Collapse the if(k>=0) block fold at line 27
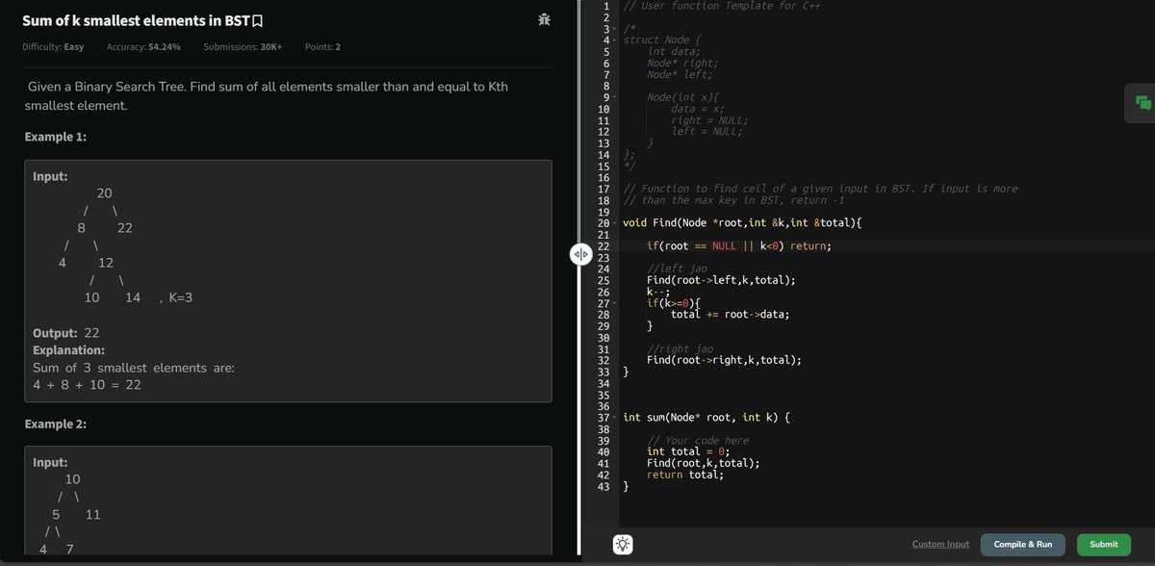1155x566 pixels. coord(612,302)
